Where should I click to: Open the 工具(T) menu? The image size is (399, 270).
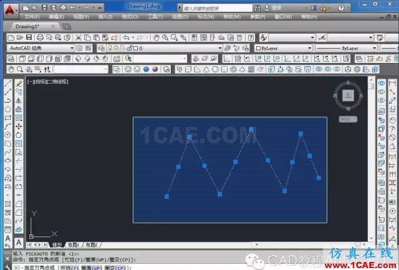[x=155, y=17]
